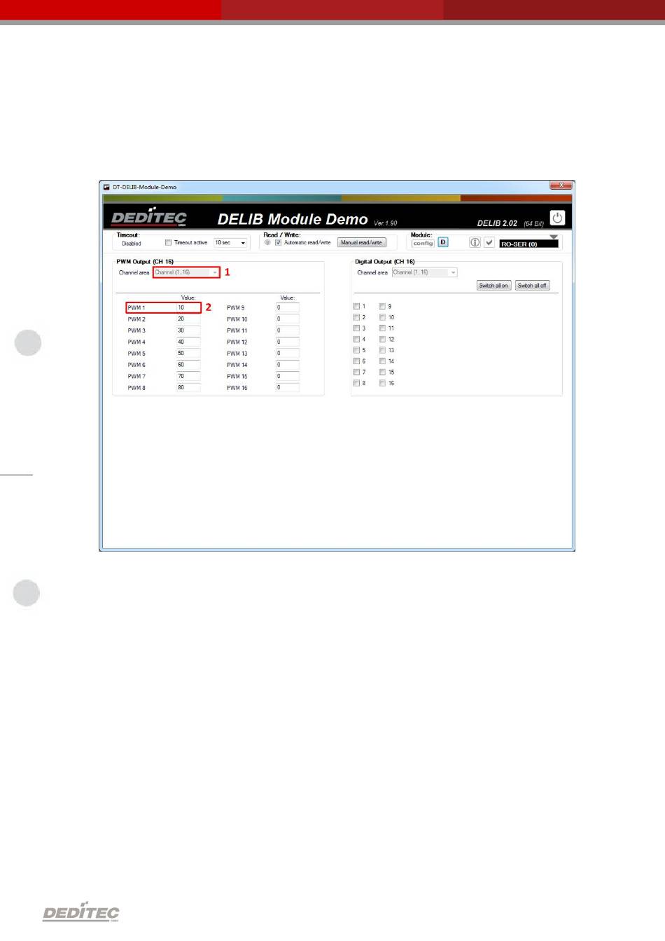This screenshot has height=941, width=665.
Task: Click the 'Disabled' timeout status text
Action: point(132,244)
